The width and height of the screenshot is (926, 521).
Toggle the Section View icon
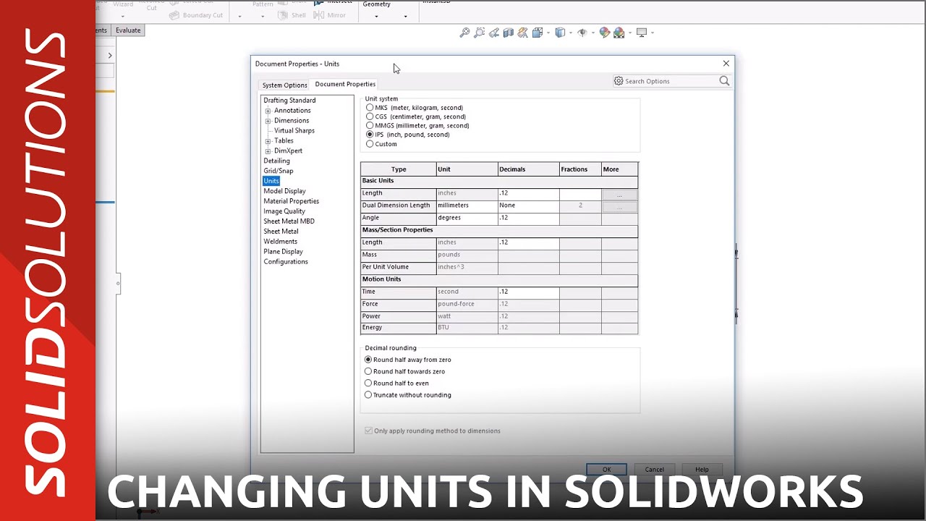coord(509,33)
